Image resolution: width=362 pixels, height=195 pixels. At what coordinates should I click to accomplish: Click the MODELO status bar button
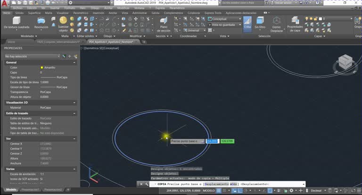tap(209, 191)
